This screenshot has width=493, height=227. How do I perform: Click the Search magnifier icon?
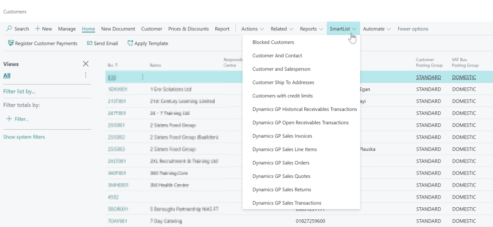coord(9,29)
